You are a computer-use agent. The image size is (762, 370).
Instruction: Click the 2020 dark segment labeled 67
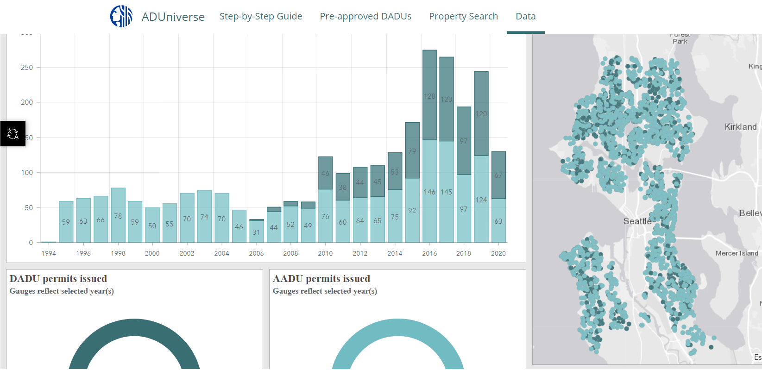(x=498, y=175)
